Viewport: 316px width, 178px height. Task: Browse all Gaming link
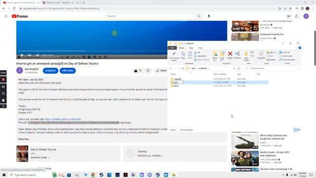pos(150,156)
